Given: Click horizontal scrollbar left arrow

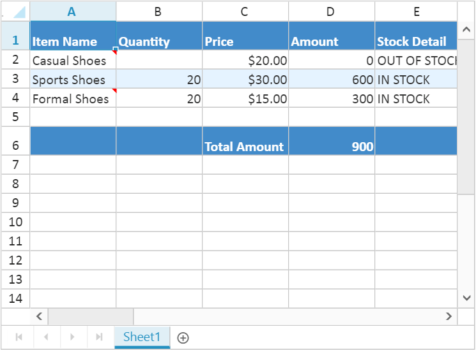Looking at the screenshot, I should coord(39,316).
